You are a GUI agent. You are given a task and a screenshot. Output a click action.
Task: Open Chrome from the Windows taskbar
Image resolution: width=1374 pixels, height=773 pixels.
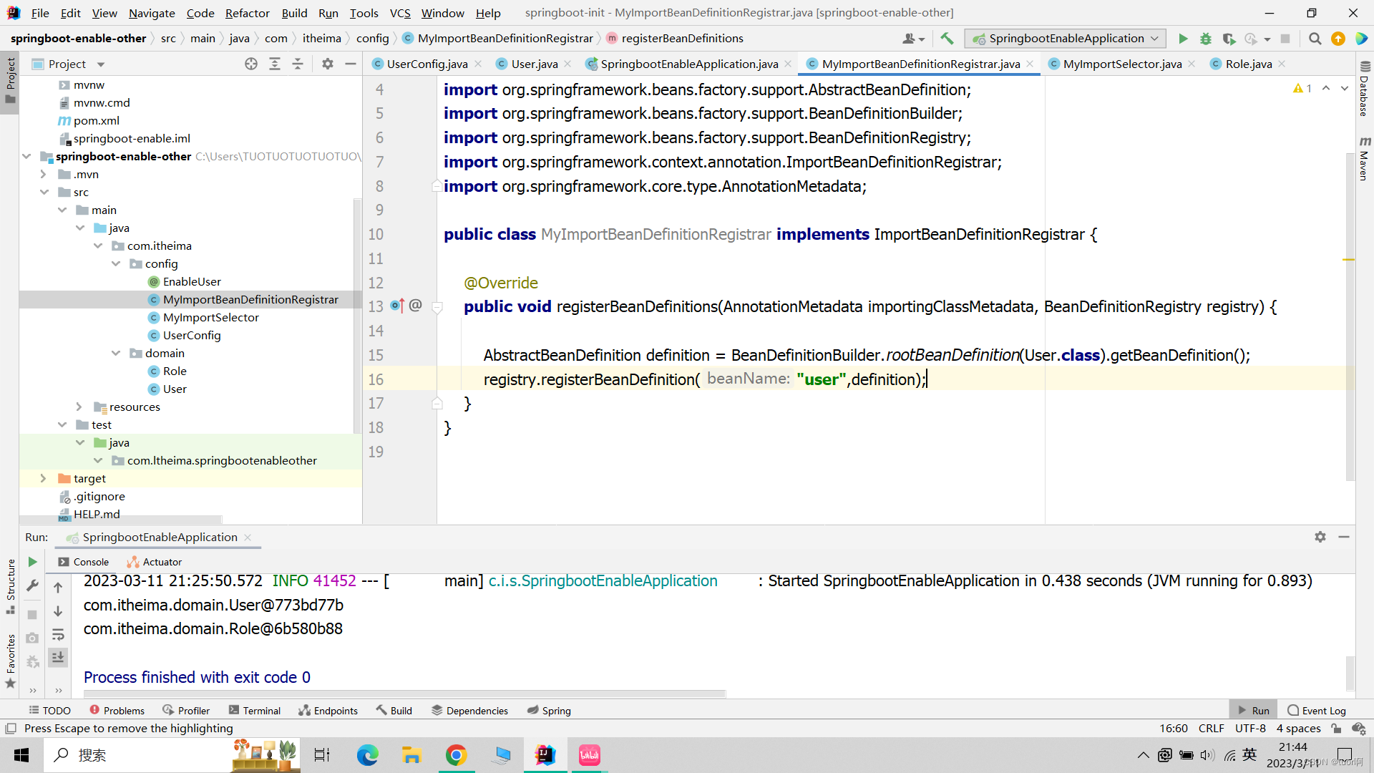(456, 755)
